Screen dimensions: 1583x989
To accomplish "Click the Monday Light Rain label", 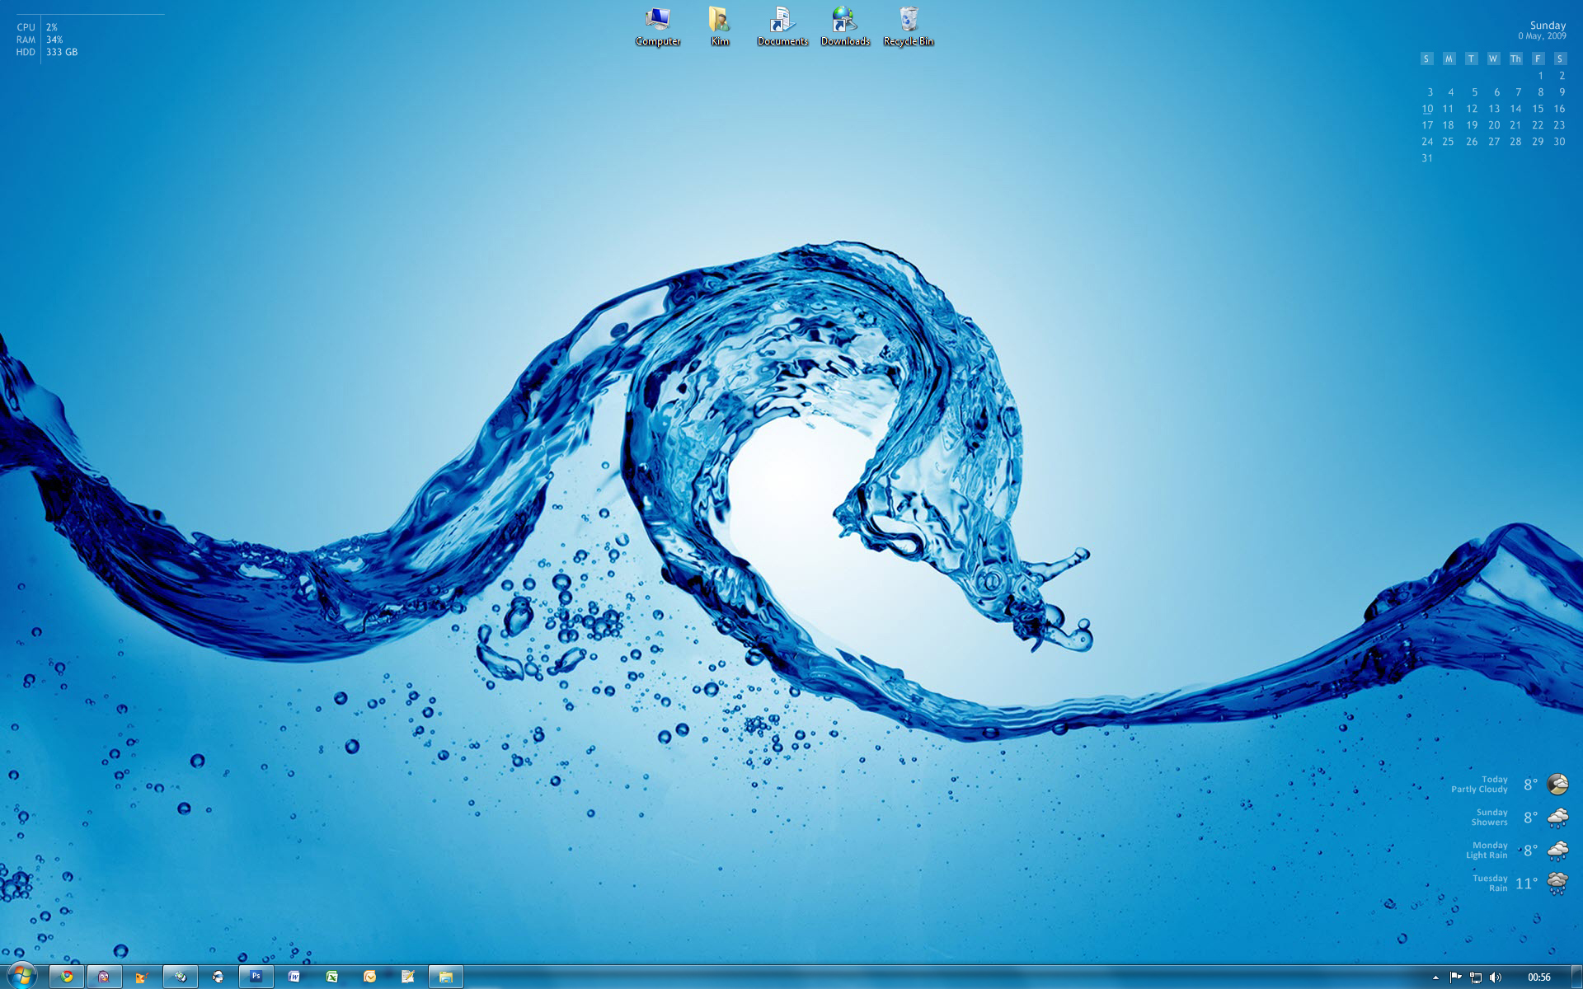I will tap(1487, 850).
